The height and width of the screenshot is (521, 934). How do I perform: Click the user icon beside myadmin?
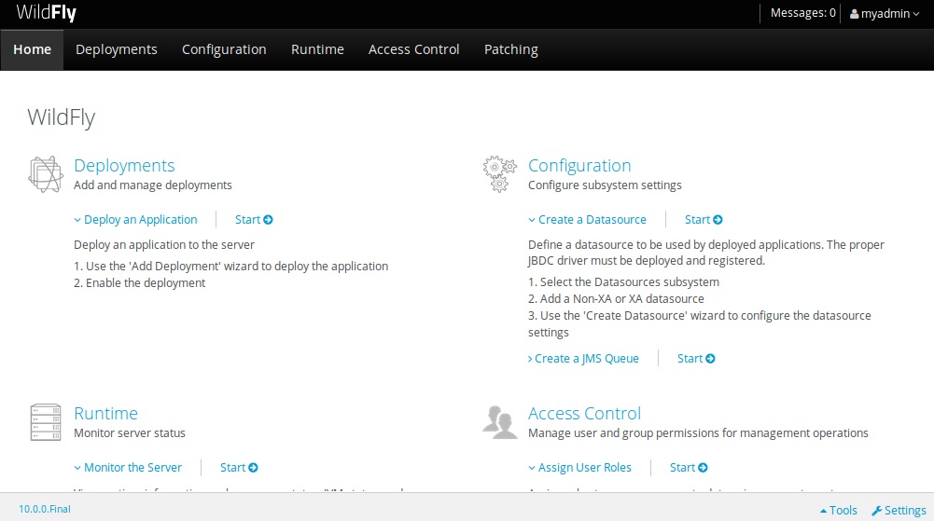pos(854,14)
